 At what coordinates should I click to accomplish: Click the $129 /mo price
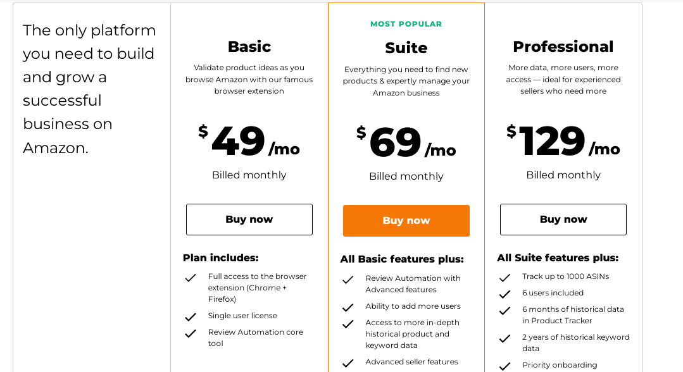point(563,142)
